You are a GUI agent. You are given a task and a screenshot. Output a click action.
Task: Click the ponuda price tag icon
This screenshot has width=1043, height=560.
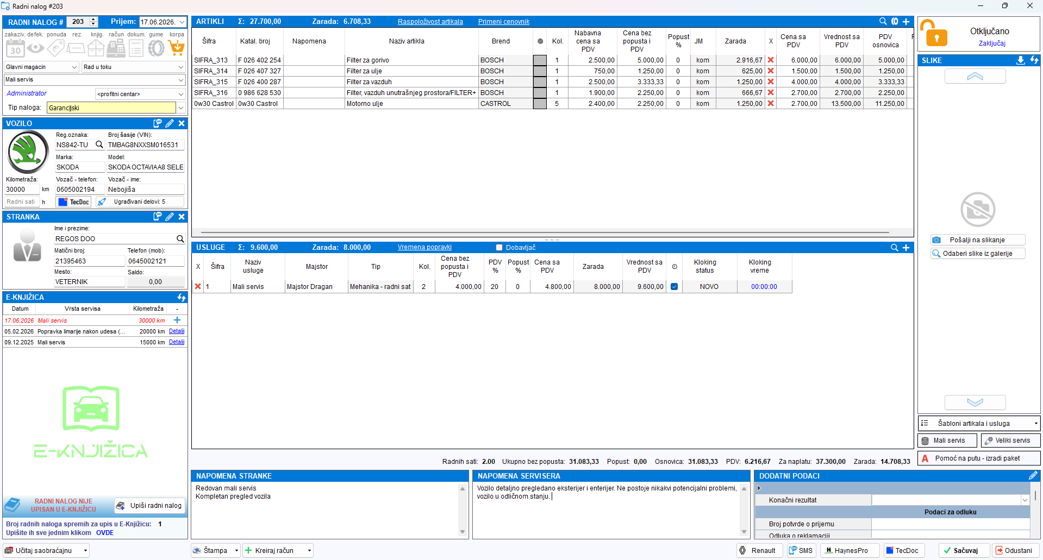(55, 48)
